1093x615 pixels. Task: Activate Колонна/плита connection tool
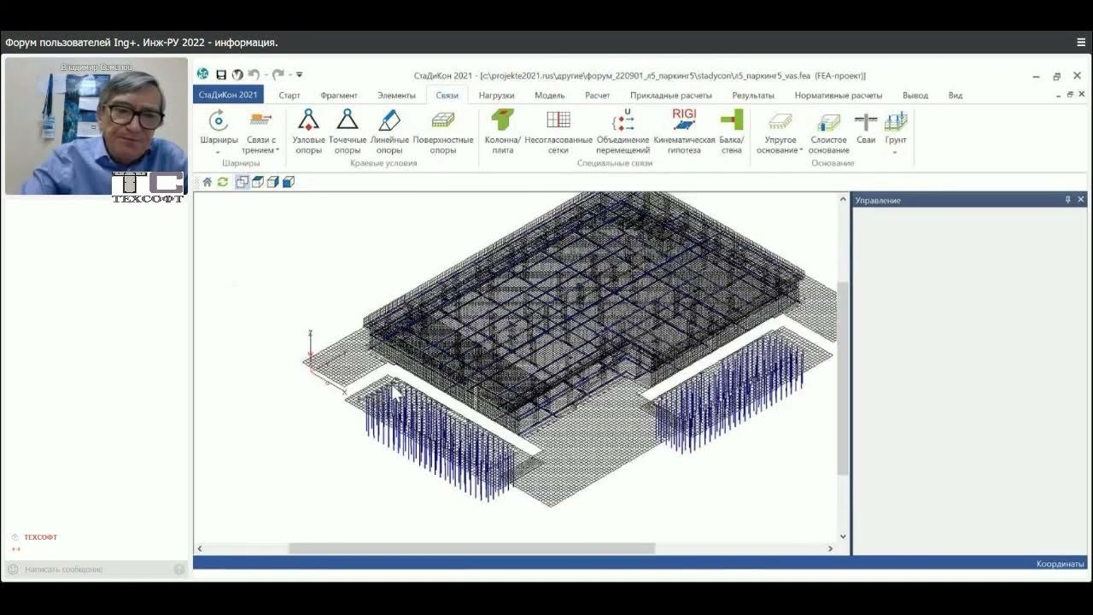point(502,131)
